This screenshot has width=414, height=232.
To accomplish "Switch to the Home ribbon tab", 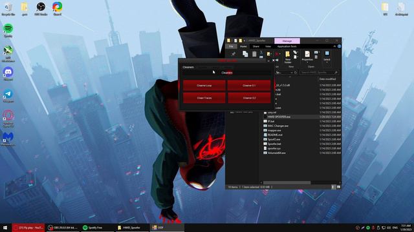I will pos(243,46).
